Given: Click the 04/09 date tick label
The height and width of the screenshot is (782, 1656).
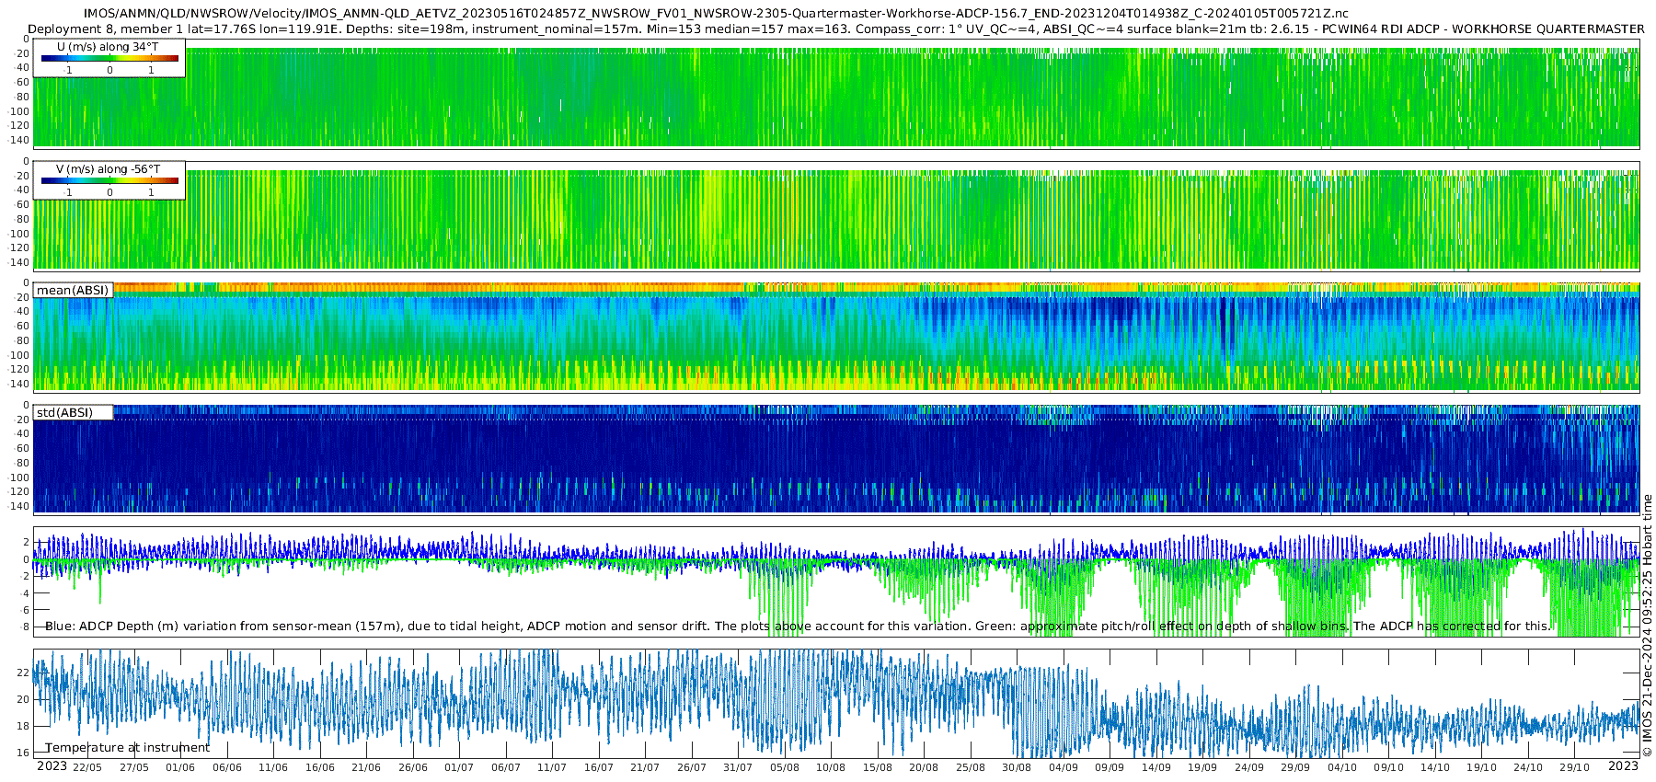Looking at the screenshot, I should click(1064, 767).
